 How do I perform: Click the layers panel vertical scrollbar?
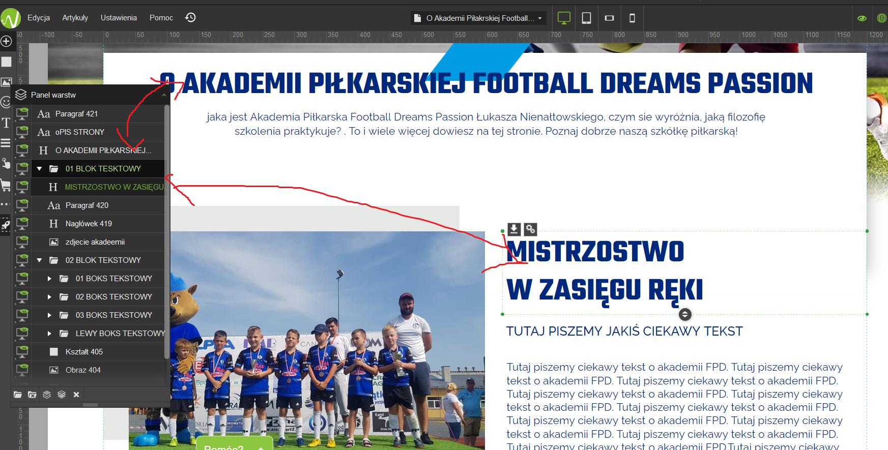[166, 231]
